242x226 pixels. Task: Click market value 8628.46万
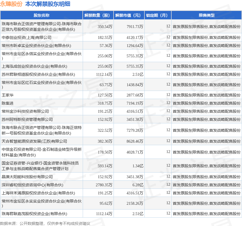click(135, 141)
